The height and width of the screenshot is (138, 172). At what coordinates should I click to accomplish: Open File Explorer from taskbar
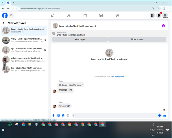click(30, 124)
